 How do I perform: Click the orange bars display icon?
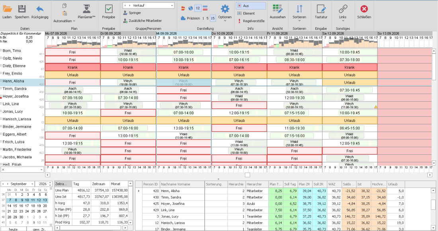pos(183,8)
